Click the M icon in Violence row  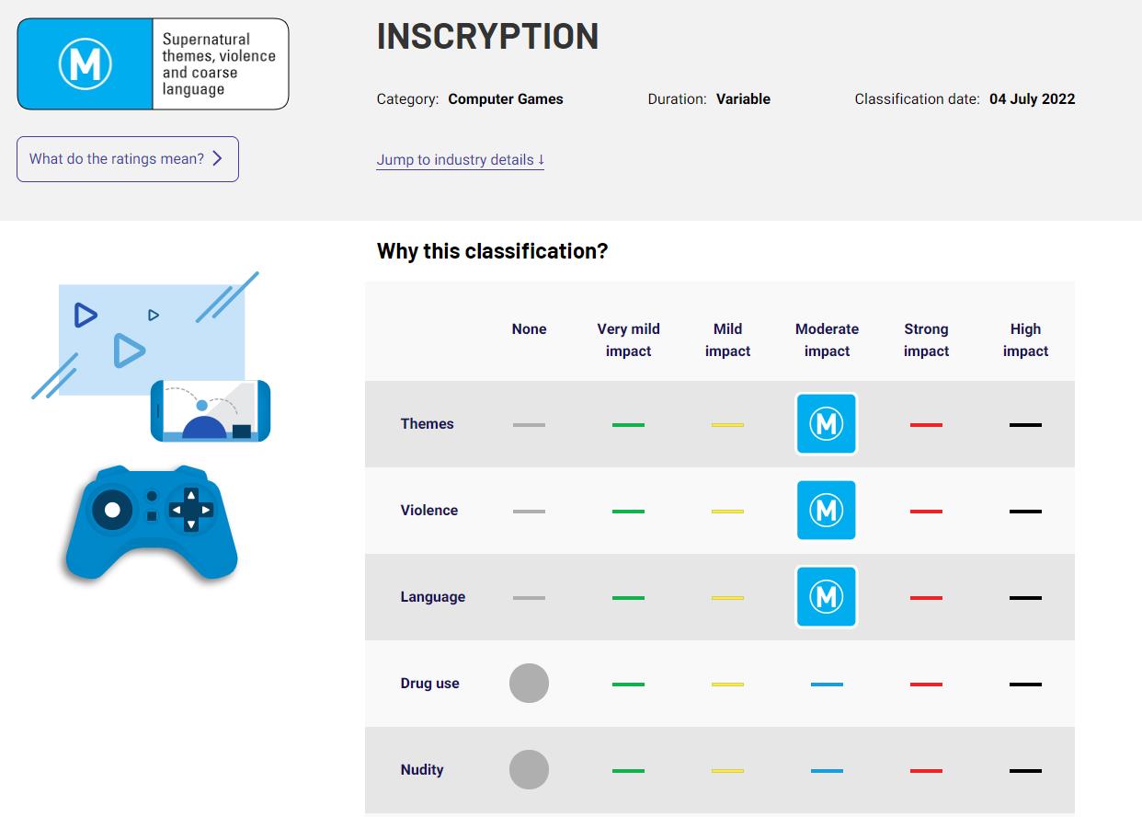point(826,511)
